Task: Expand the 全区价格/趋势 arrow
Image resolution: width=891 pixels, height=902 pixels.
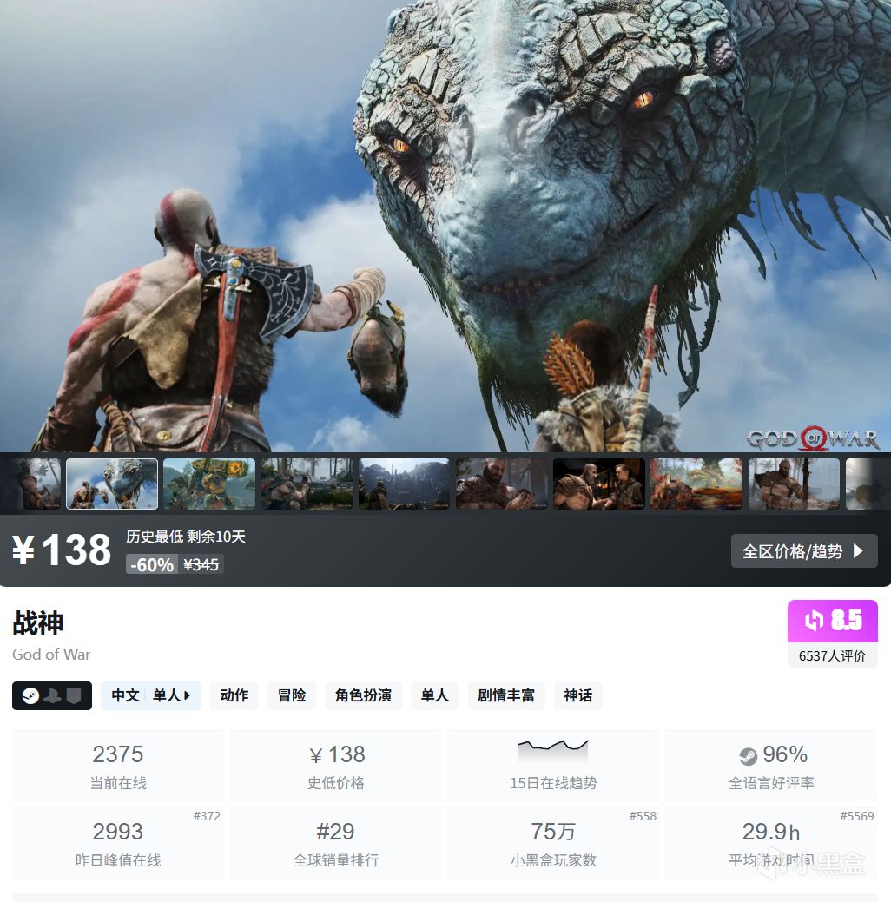Action: (858, 551)
